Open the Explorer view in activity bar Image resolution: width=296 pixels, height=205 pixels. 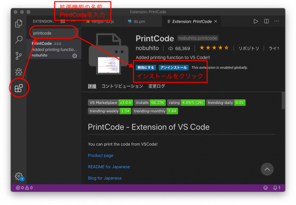point(18,24)
